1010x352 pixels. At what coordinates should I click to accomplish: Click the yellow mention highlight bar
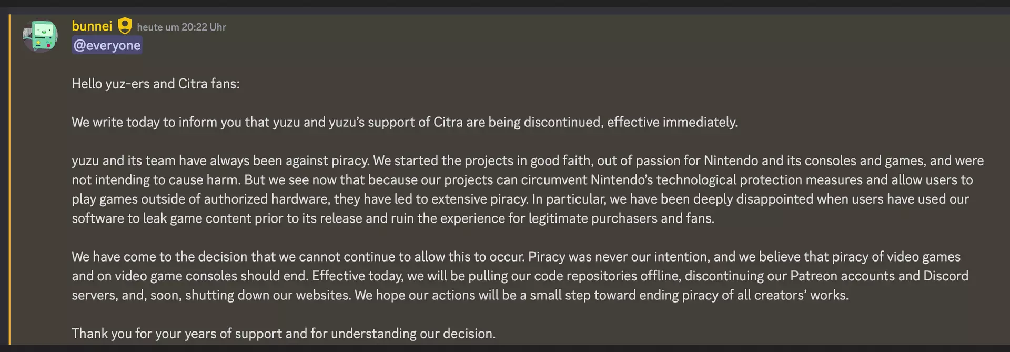click(9, 179)
